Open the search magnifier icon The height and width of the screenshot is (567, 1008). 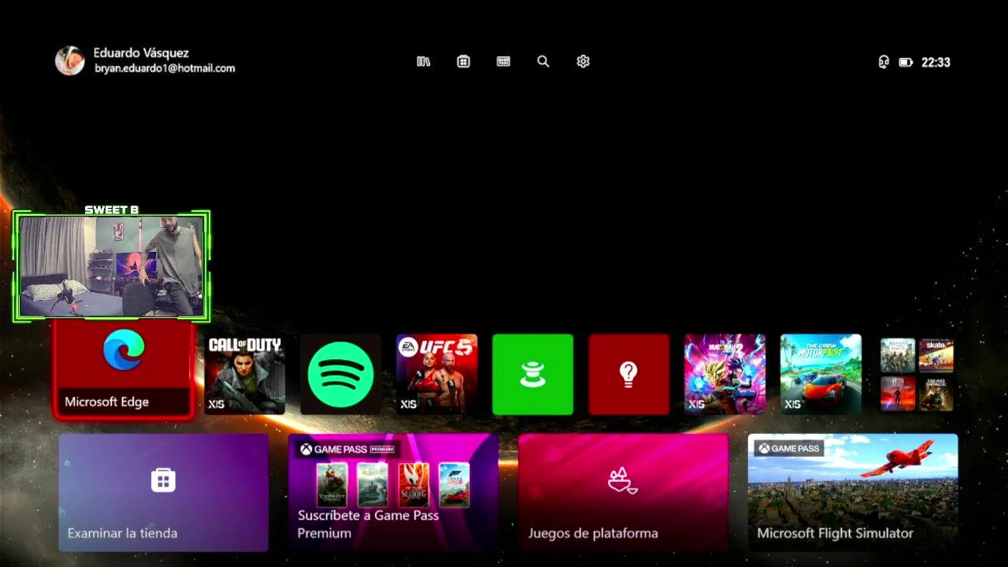pyautogui.click(x=543, y=61)
